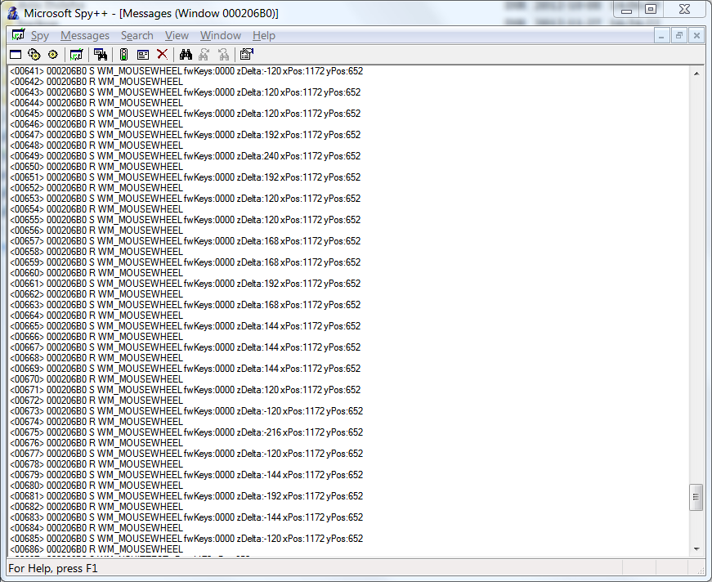The image size is (712, 582).
Task: Clear the message log with the red X
Action: [162, 54]
